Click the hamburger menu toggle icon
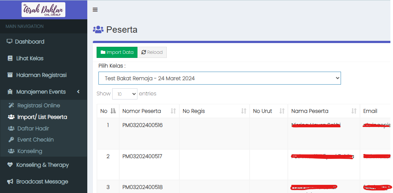This screenshot has width=393, height=193. point(95,10)
